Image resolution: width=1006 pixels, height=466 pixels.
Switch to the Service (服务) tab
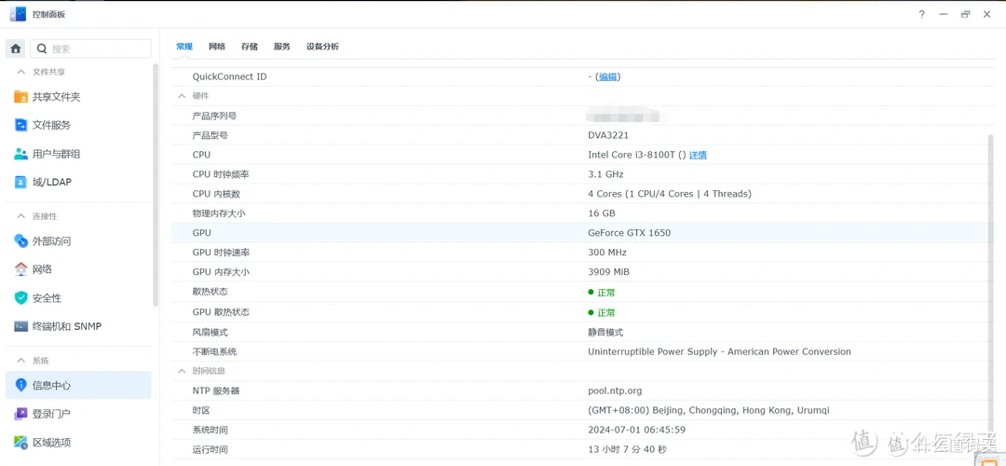(x=281, y=47)
